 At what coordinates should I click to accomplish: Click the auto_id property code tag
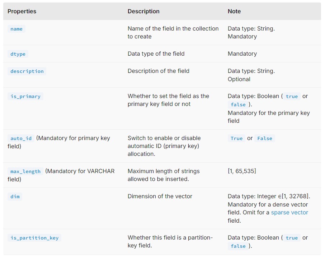click(x=21, y=138)
